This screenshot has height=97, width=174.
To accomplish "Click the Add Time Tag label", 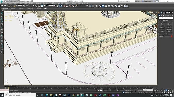I will pyautogui.click(x=128, y=92).
